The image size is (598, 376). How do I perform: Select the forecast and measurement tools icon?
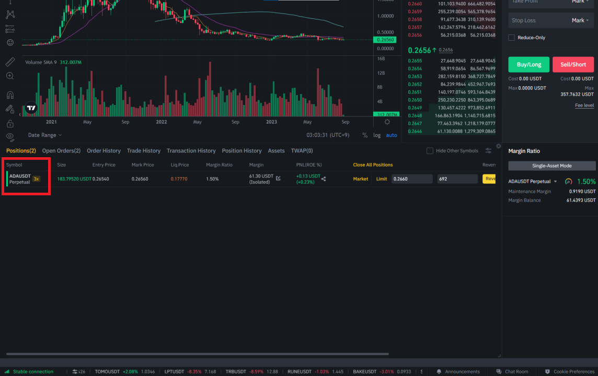point(10,29)
